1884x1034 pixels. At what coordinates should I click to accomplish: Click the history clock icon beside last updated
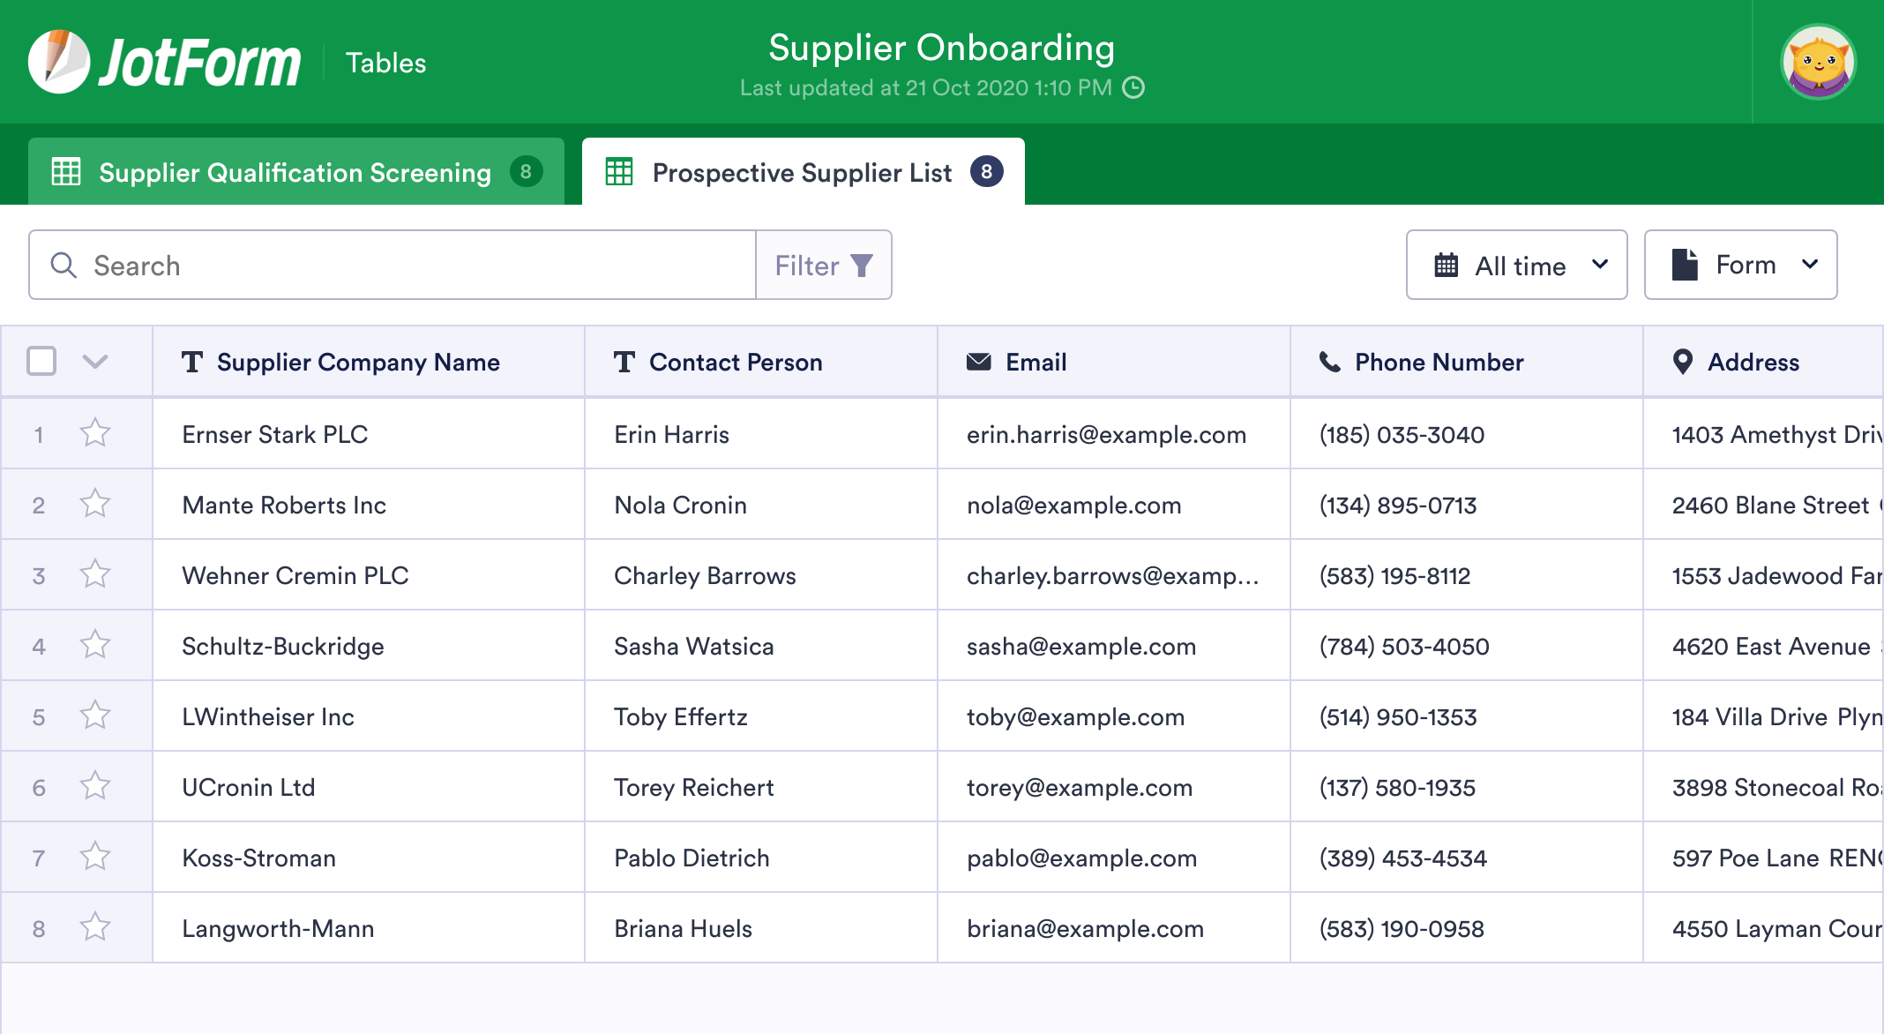tap(1133, 87)
